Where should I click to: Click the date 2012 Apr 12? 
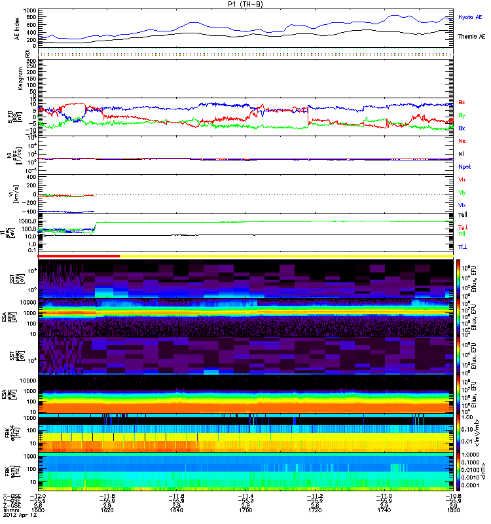(x=20, y=515)
